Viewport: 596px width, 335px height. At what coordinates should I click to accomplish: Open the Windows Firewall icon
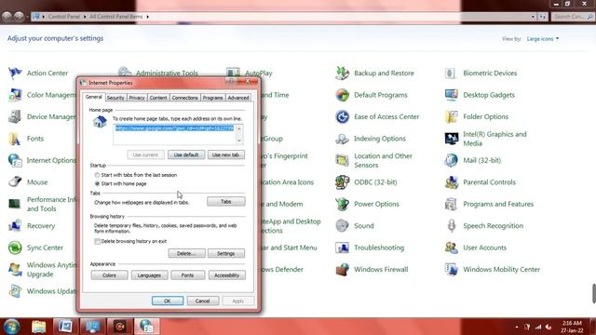[342, 269]
